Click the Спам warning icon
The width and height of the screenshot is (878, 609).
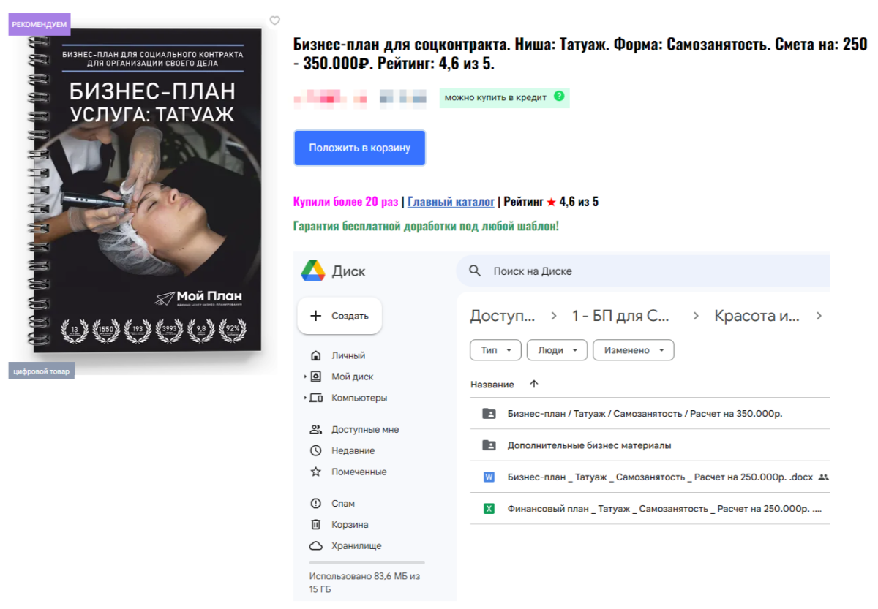pos(316,504)
